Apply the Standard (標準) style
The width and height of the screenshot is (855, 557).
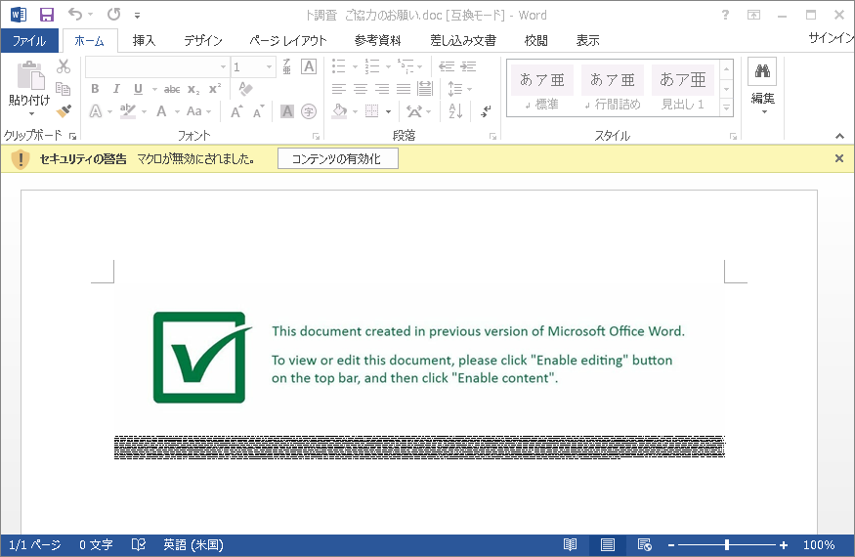point(542,88)
